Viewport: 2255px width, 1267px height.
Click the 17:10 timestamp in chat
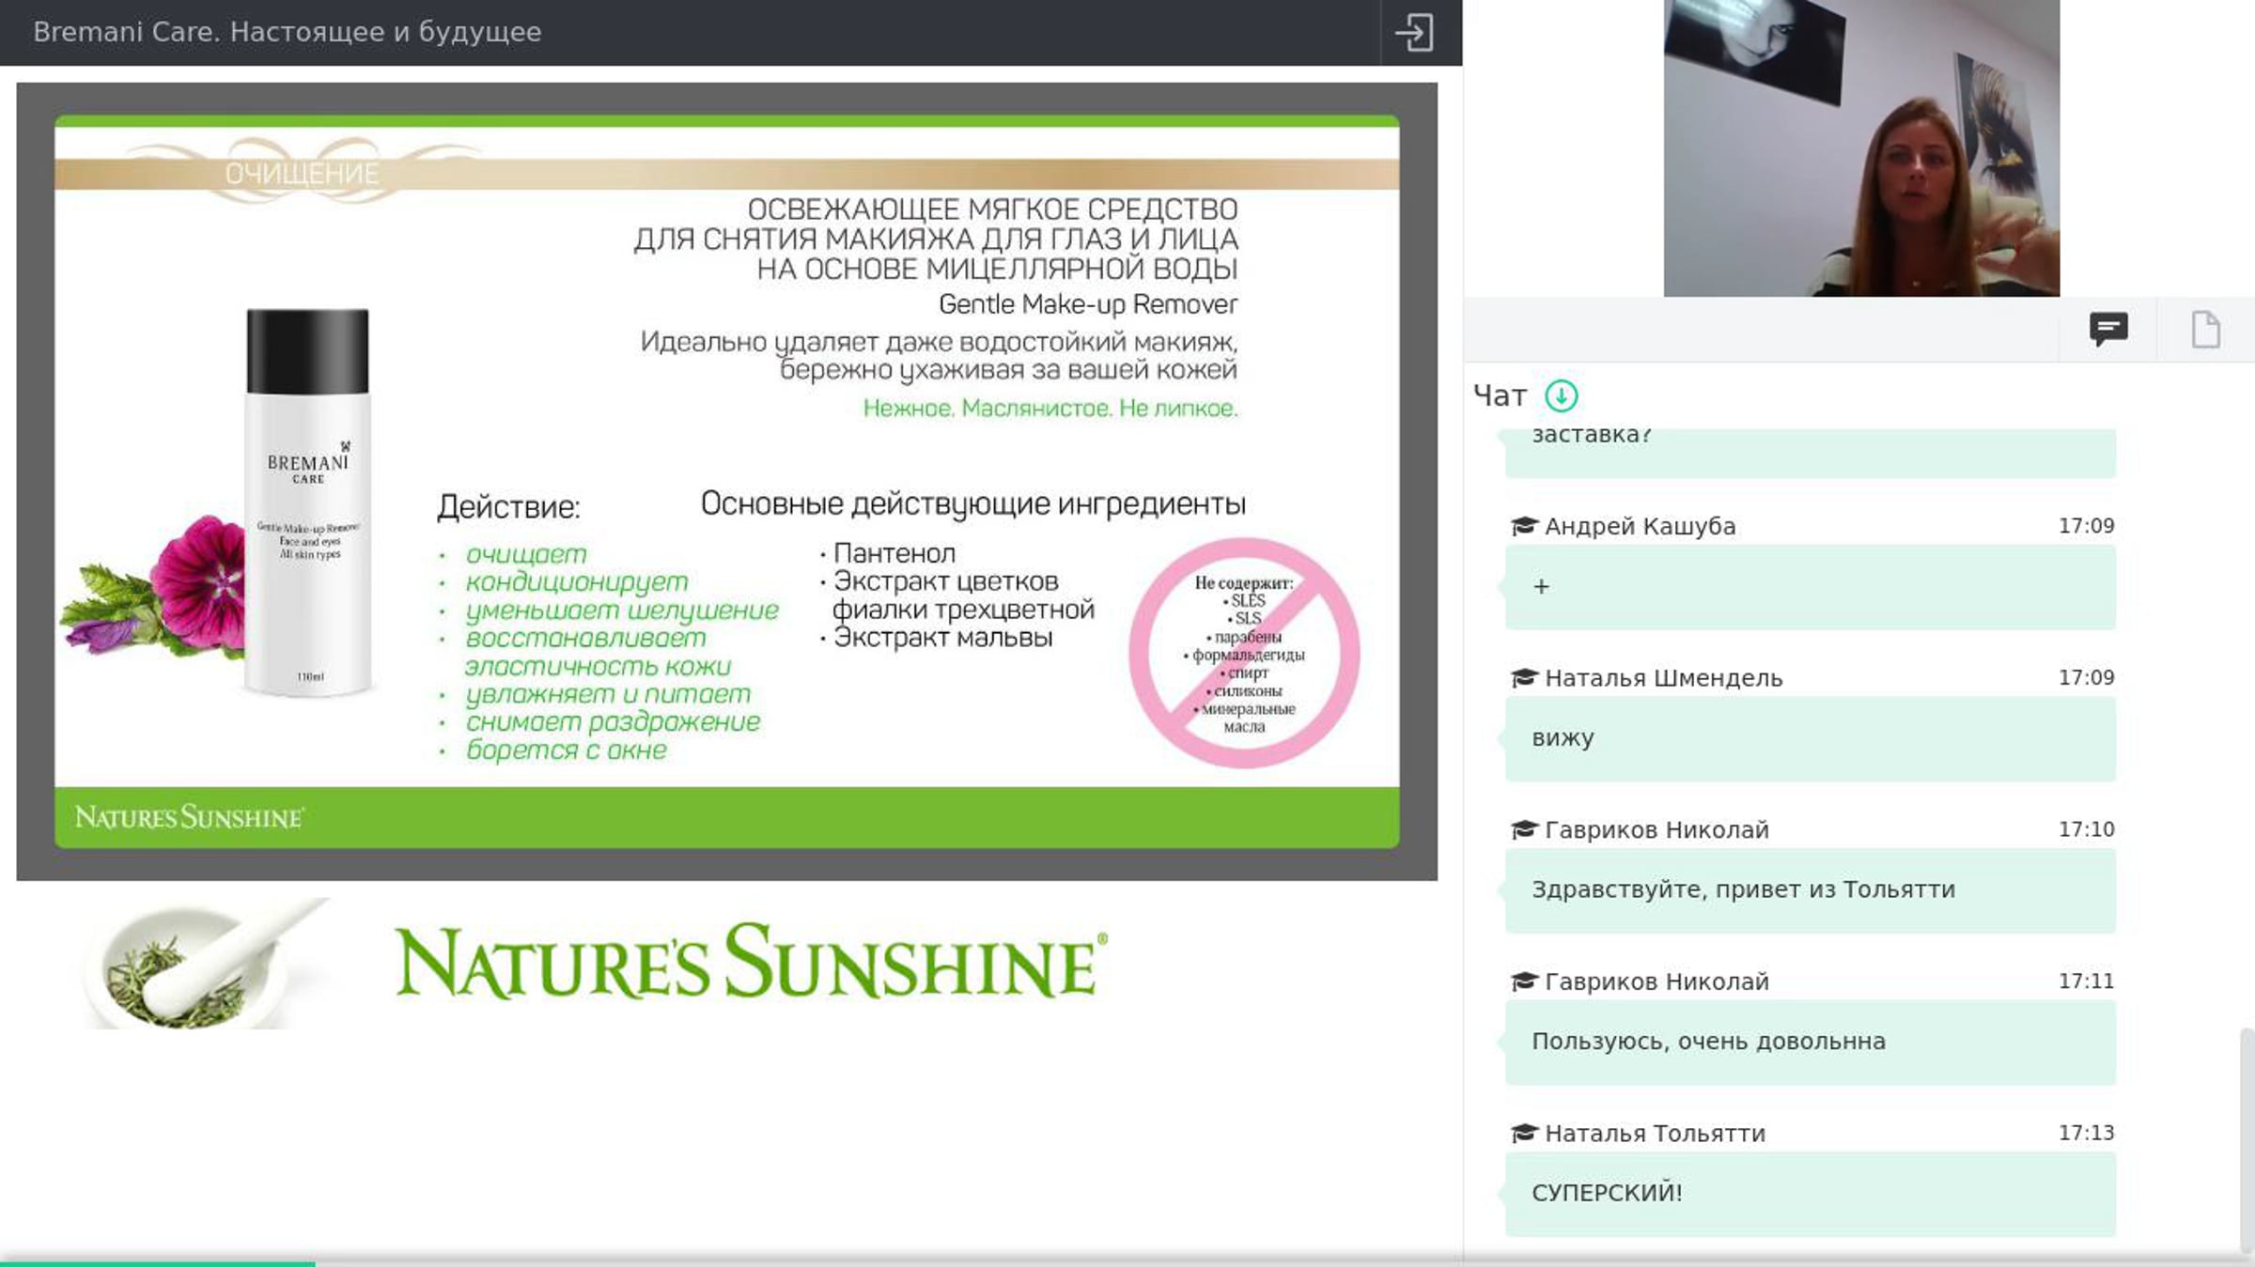tap(2086, 829)
